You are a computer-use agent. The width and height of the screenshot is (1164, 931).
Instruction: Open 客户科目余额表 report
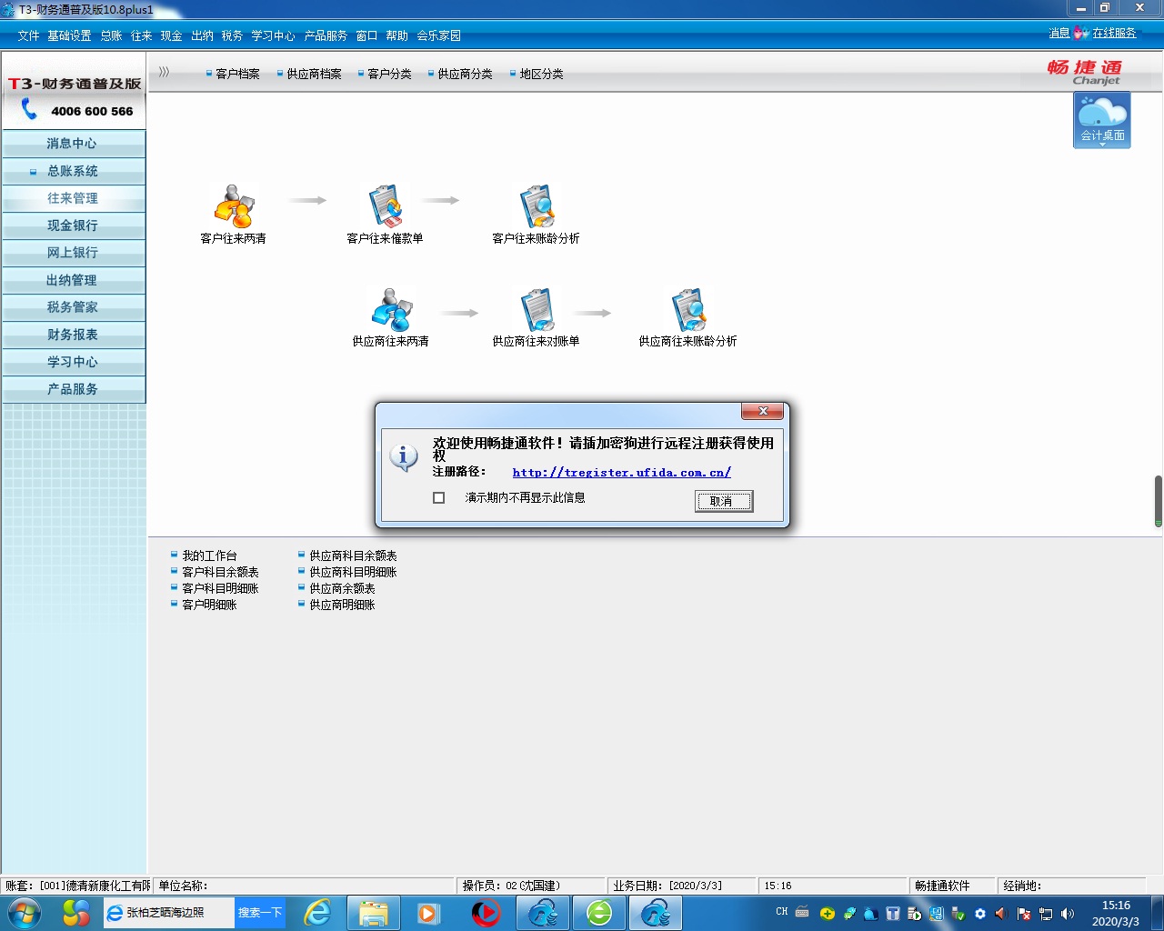click(x=220, y=572)
